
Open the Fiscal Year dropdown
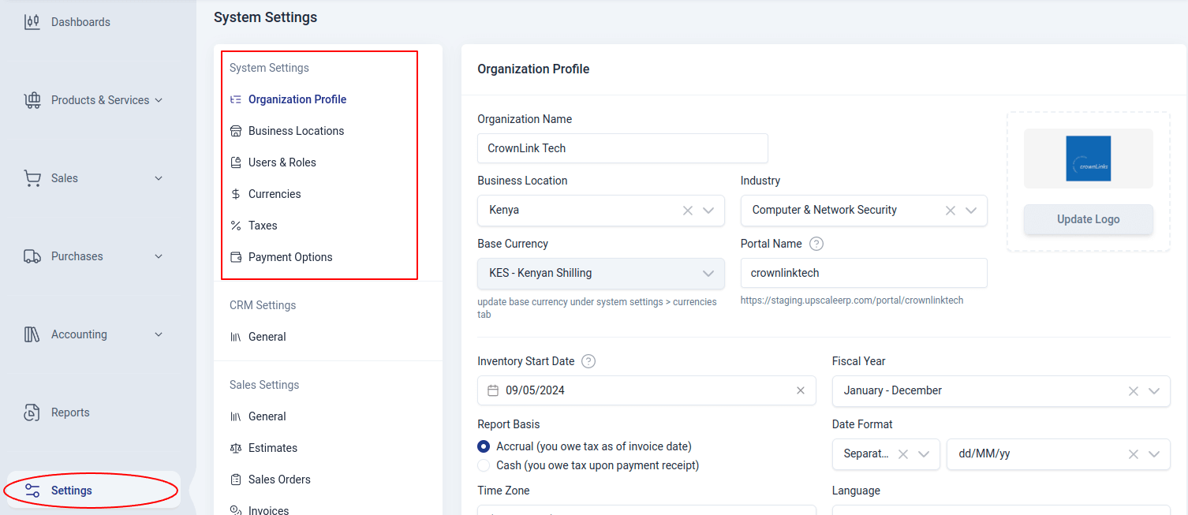(x=1155, y=390)
